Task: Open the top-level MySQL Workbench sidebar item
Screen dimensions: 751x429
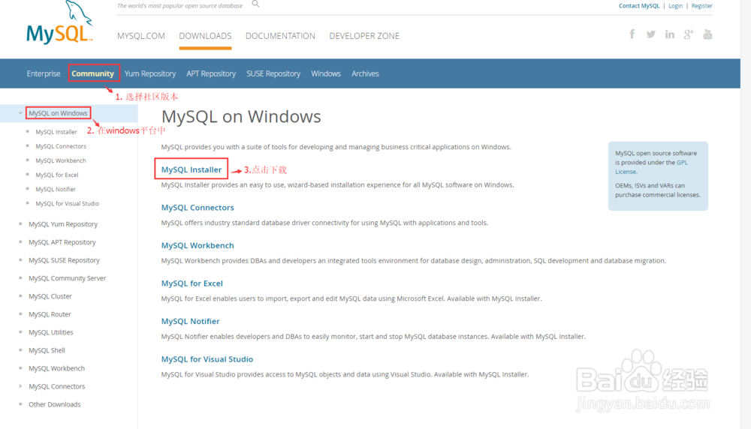Action: point(56,368)
